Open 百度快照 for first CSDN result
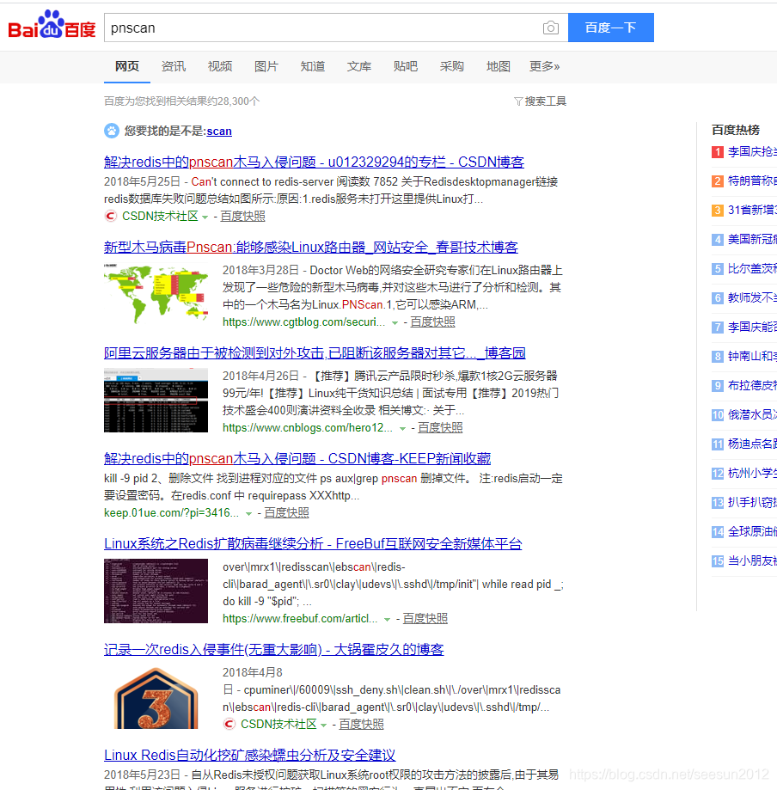This screenshot has height=790, width=777. [242, 216]
